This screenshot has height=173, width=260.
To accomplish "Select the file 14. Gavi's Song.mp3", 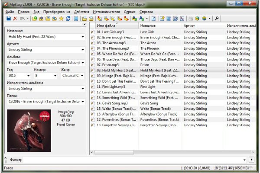I will (x=112, y=103).
